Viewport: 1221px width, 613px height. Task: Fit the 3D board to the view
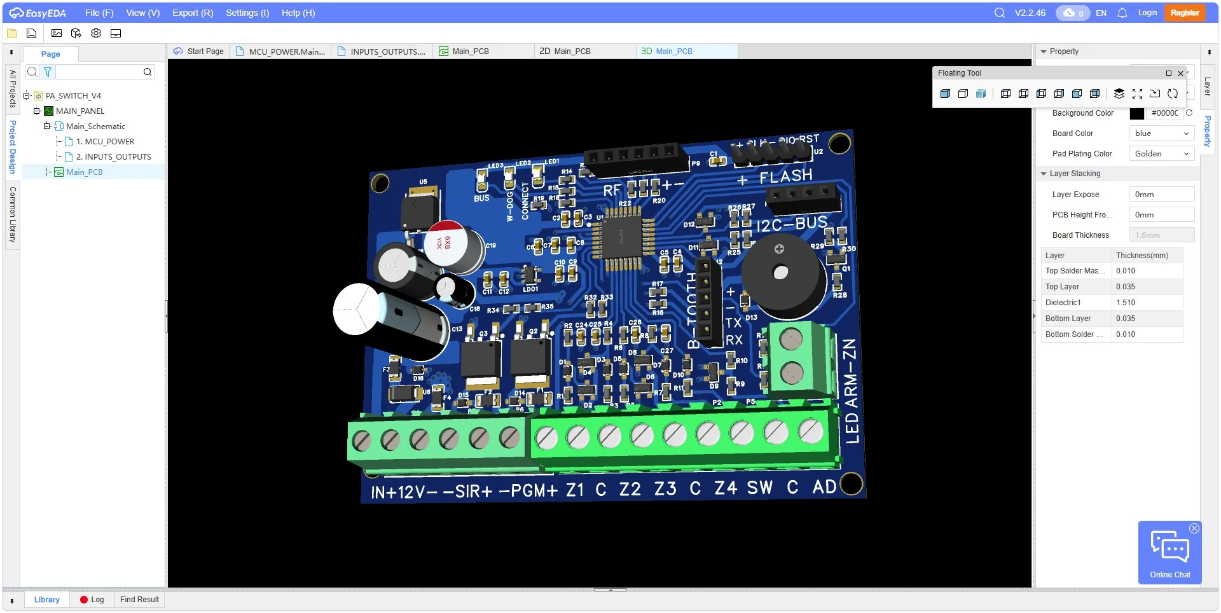(1138, 93)
